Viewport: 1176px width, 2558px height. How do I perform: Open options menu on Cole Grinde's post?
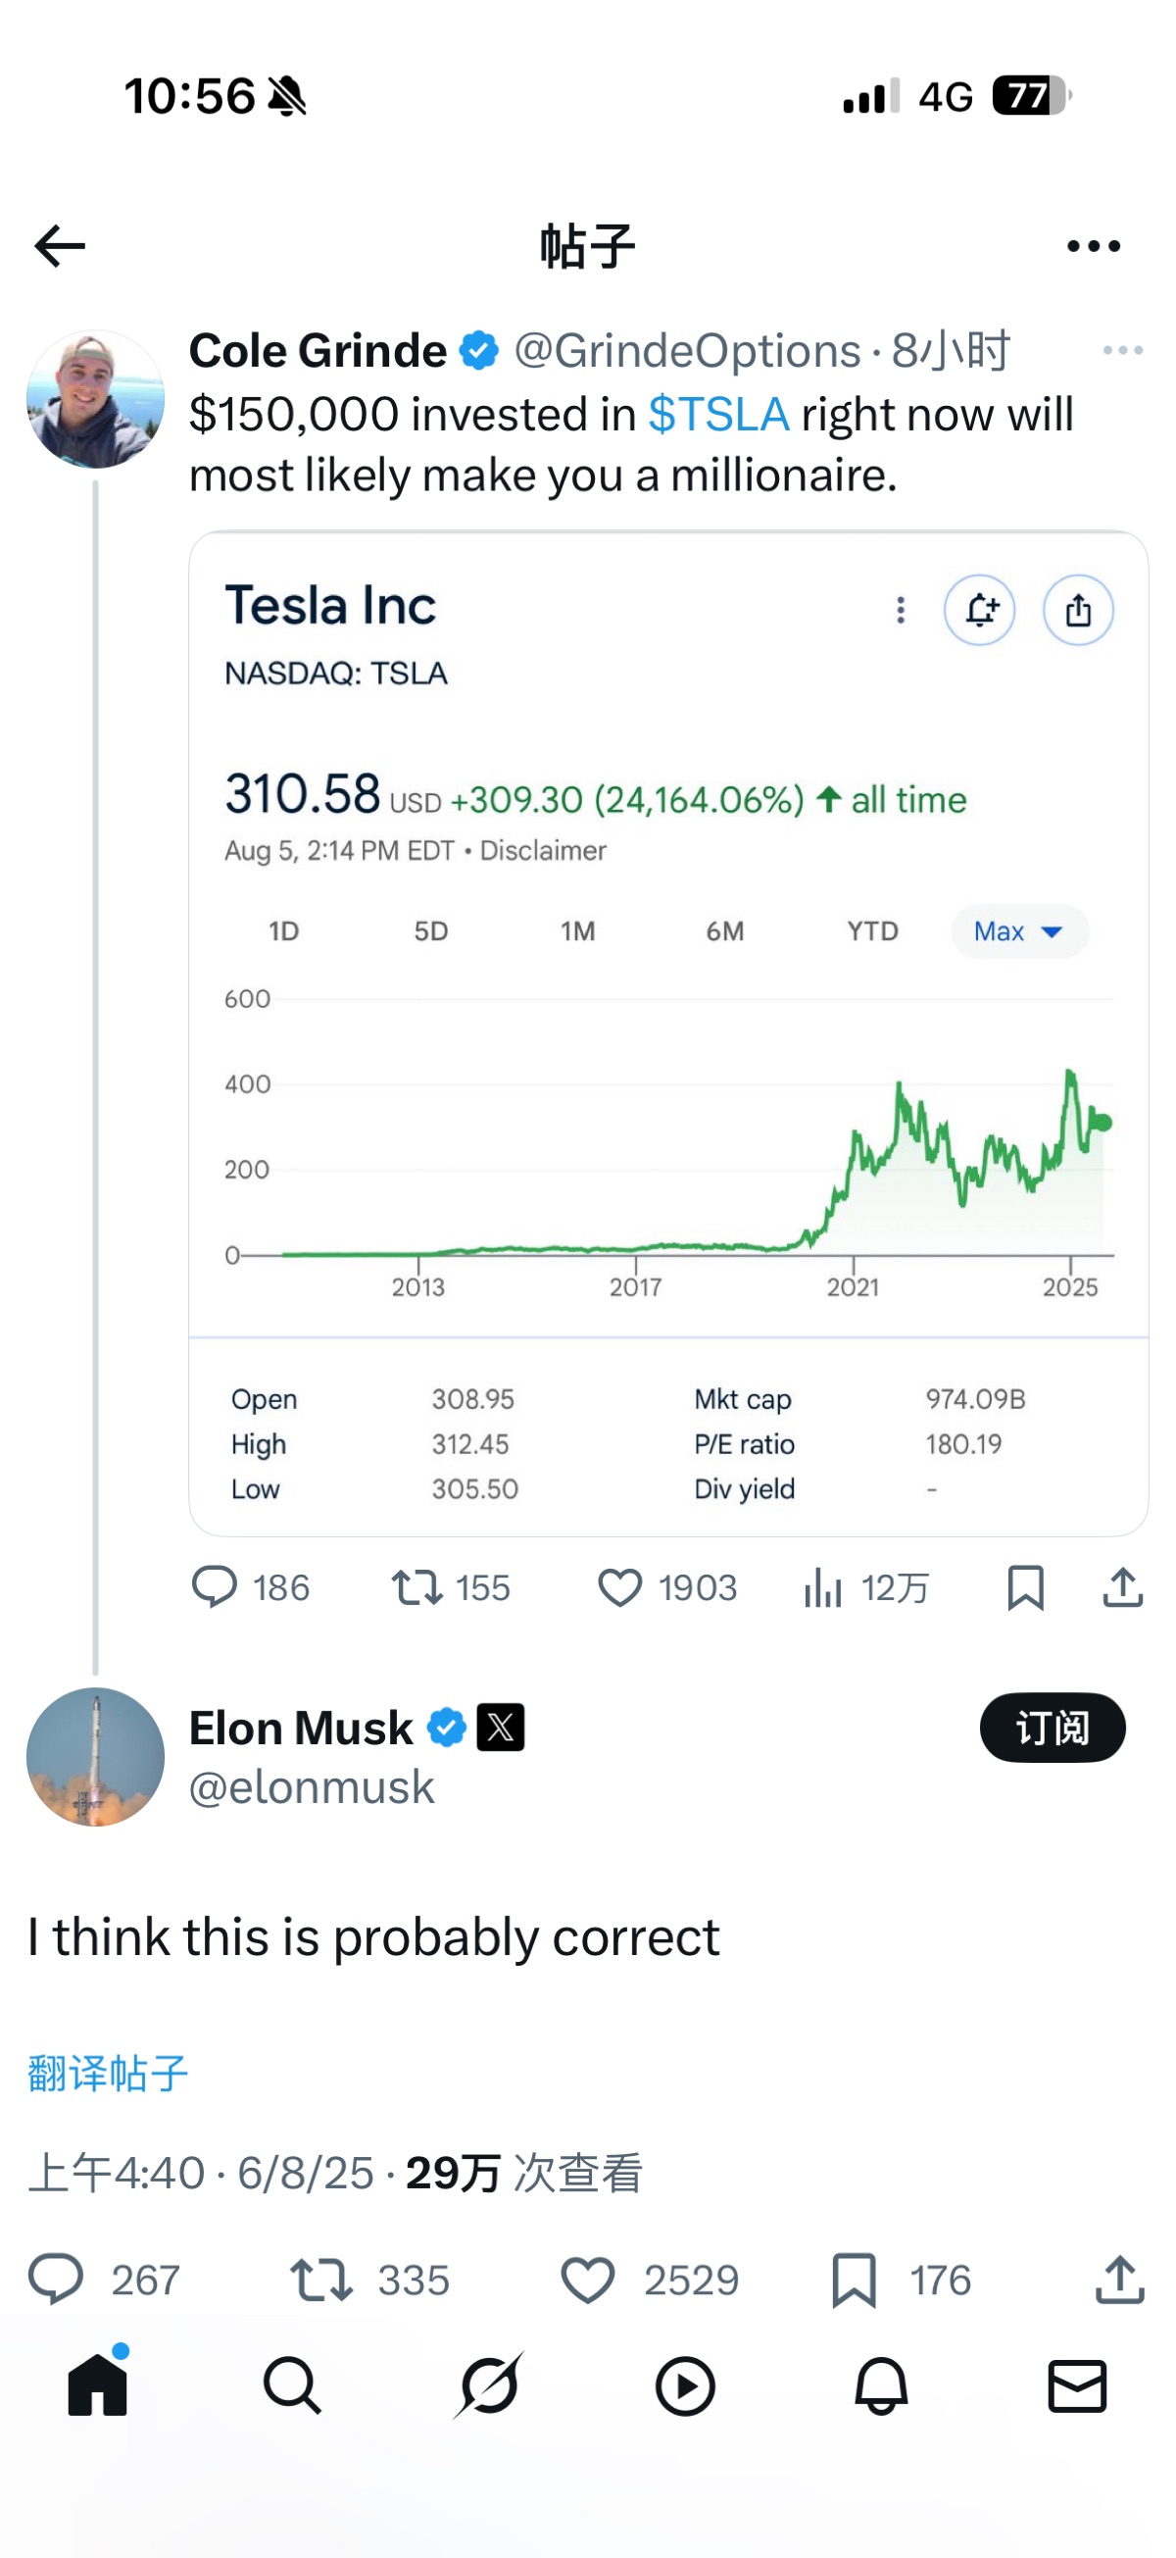click(1122, 351)
